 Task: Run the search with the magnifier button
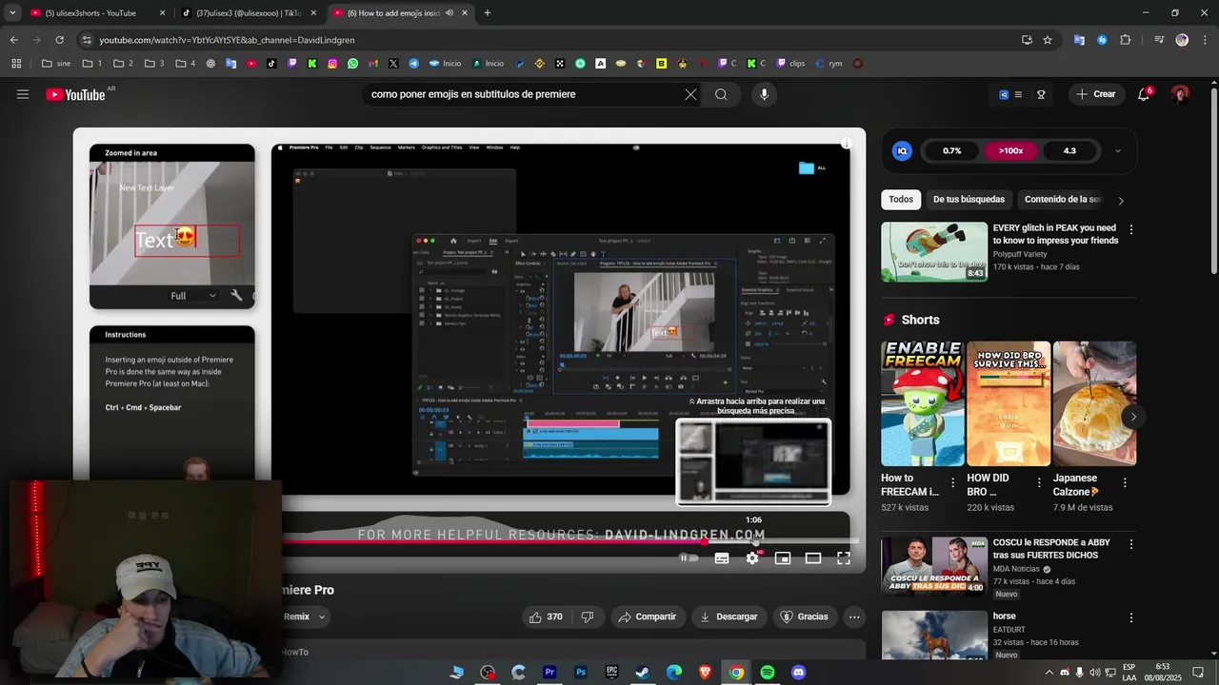(x=721, y=94)
